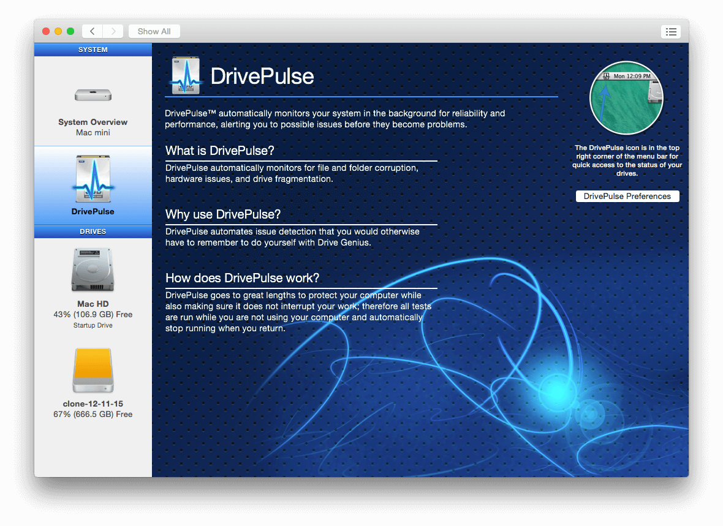Click the Mac HD drive name

[93, 304]
